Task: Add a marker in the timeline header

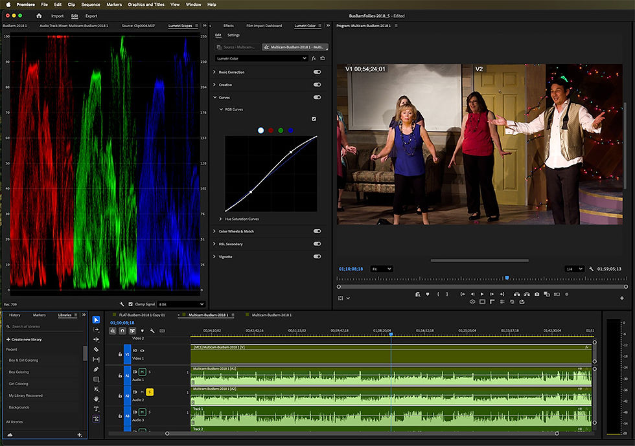Action: coord(142,331)
